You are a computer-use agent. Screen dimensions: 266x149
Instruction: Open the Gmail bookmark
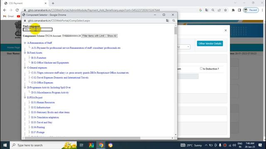click(8, 16)
